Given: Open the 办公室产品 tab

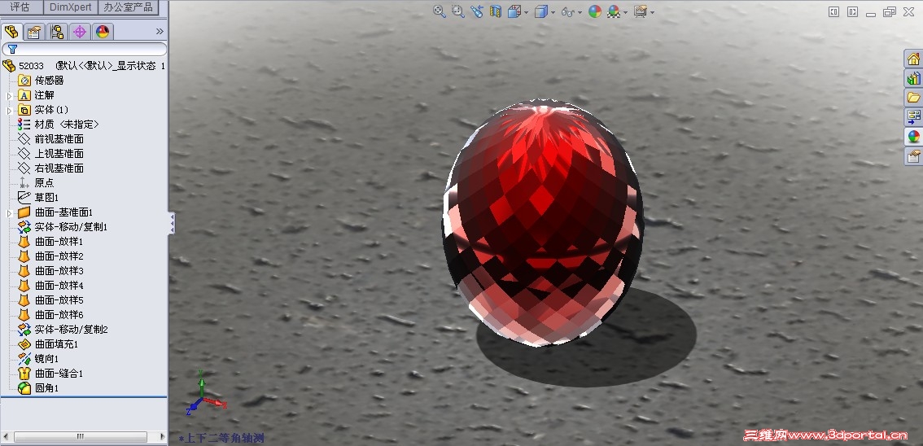Looking at the screenshot, I should coord(128,7).
